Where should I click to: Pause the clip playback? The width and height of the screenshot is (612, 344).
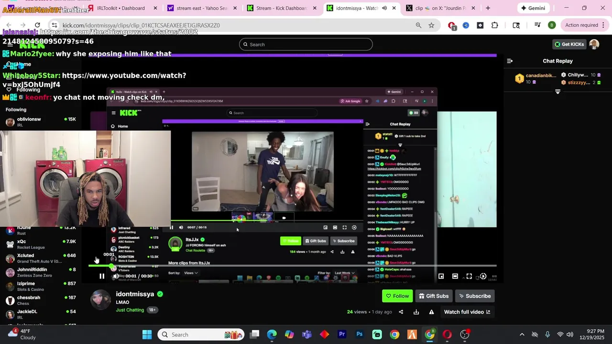click(102, 276)
